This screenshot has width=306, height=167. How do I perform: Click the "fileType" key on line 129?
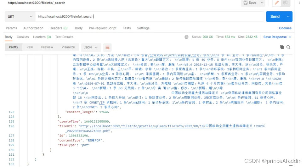[67, 145]
